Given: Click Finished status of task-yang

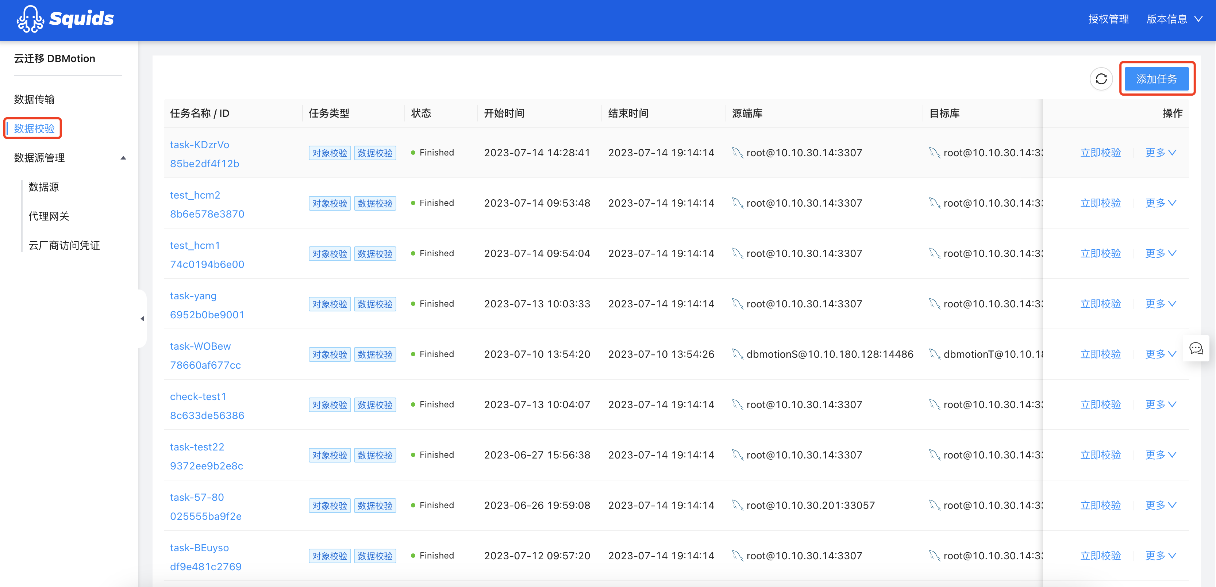Looking at the screenshot, I should [432, 304].
